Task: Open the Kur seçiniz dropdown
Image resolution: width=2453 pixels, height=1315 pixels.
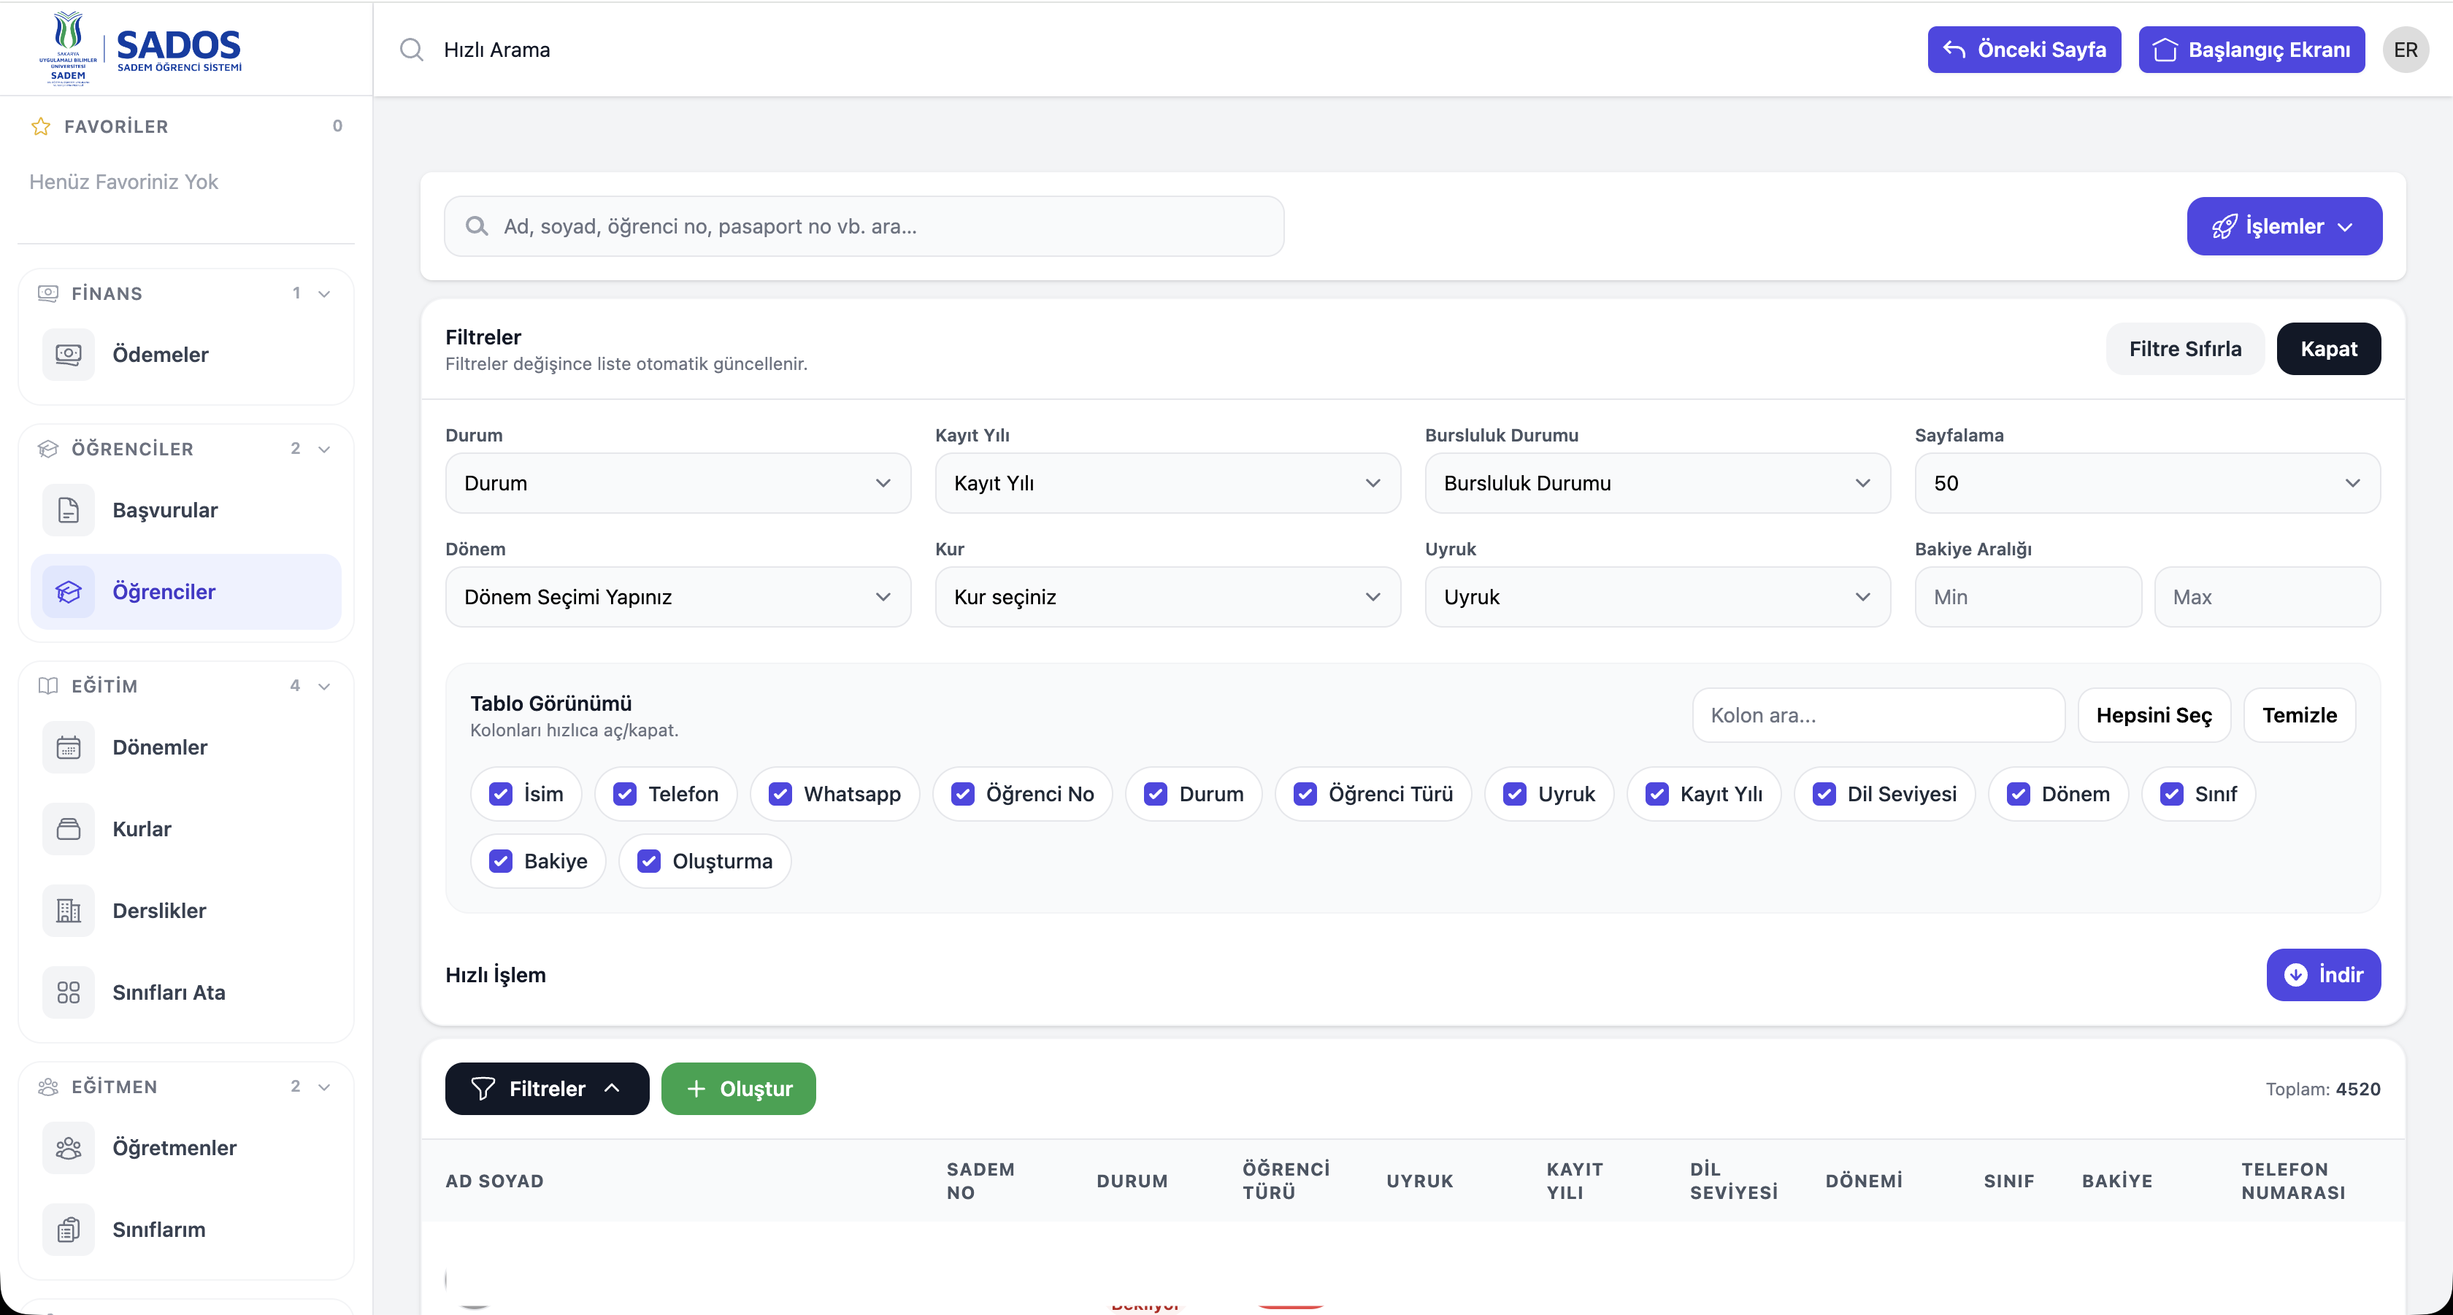Action: tap(1167, 598)
